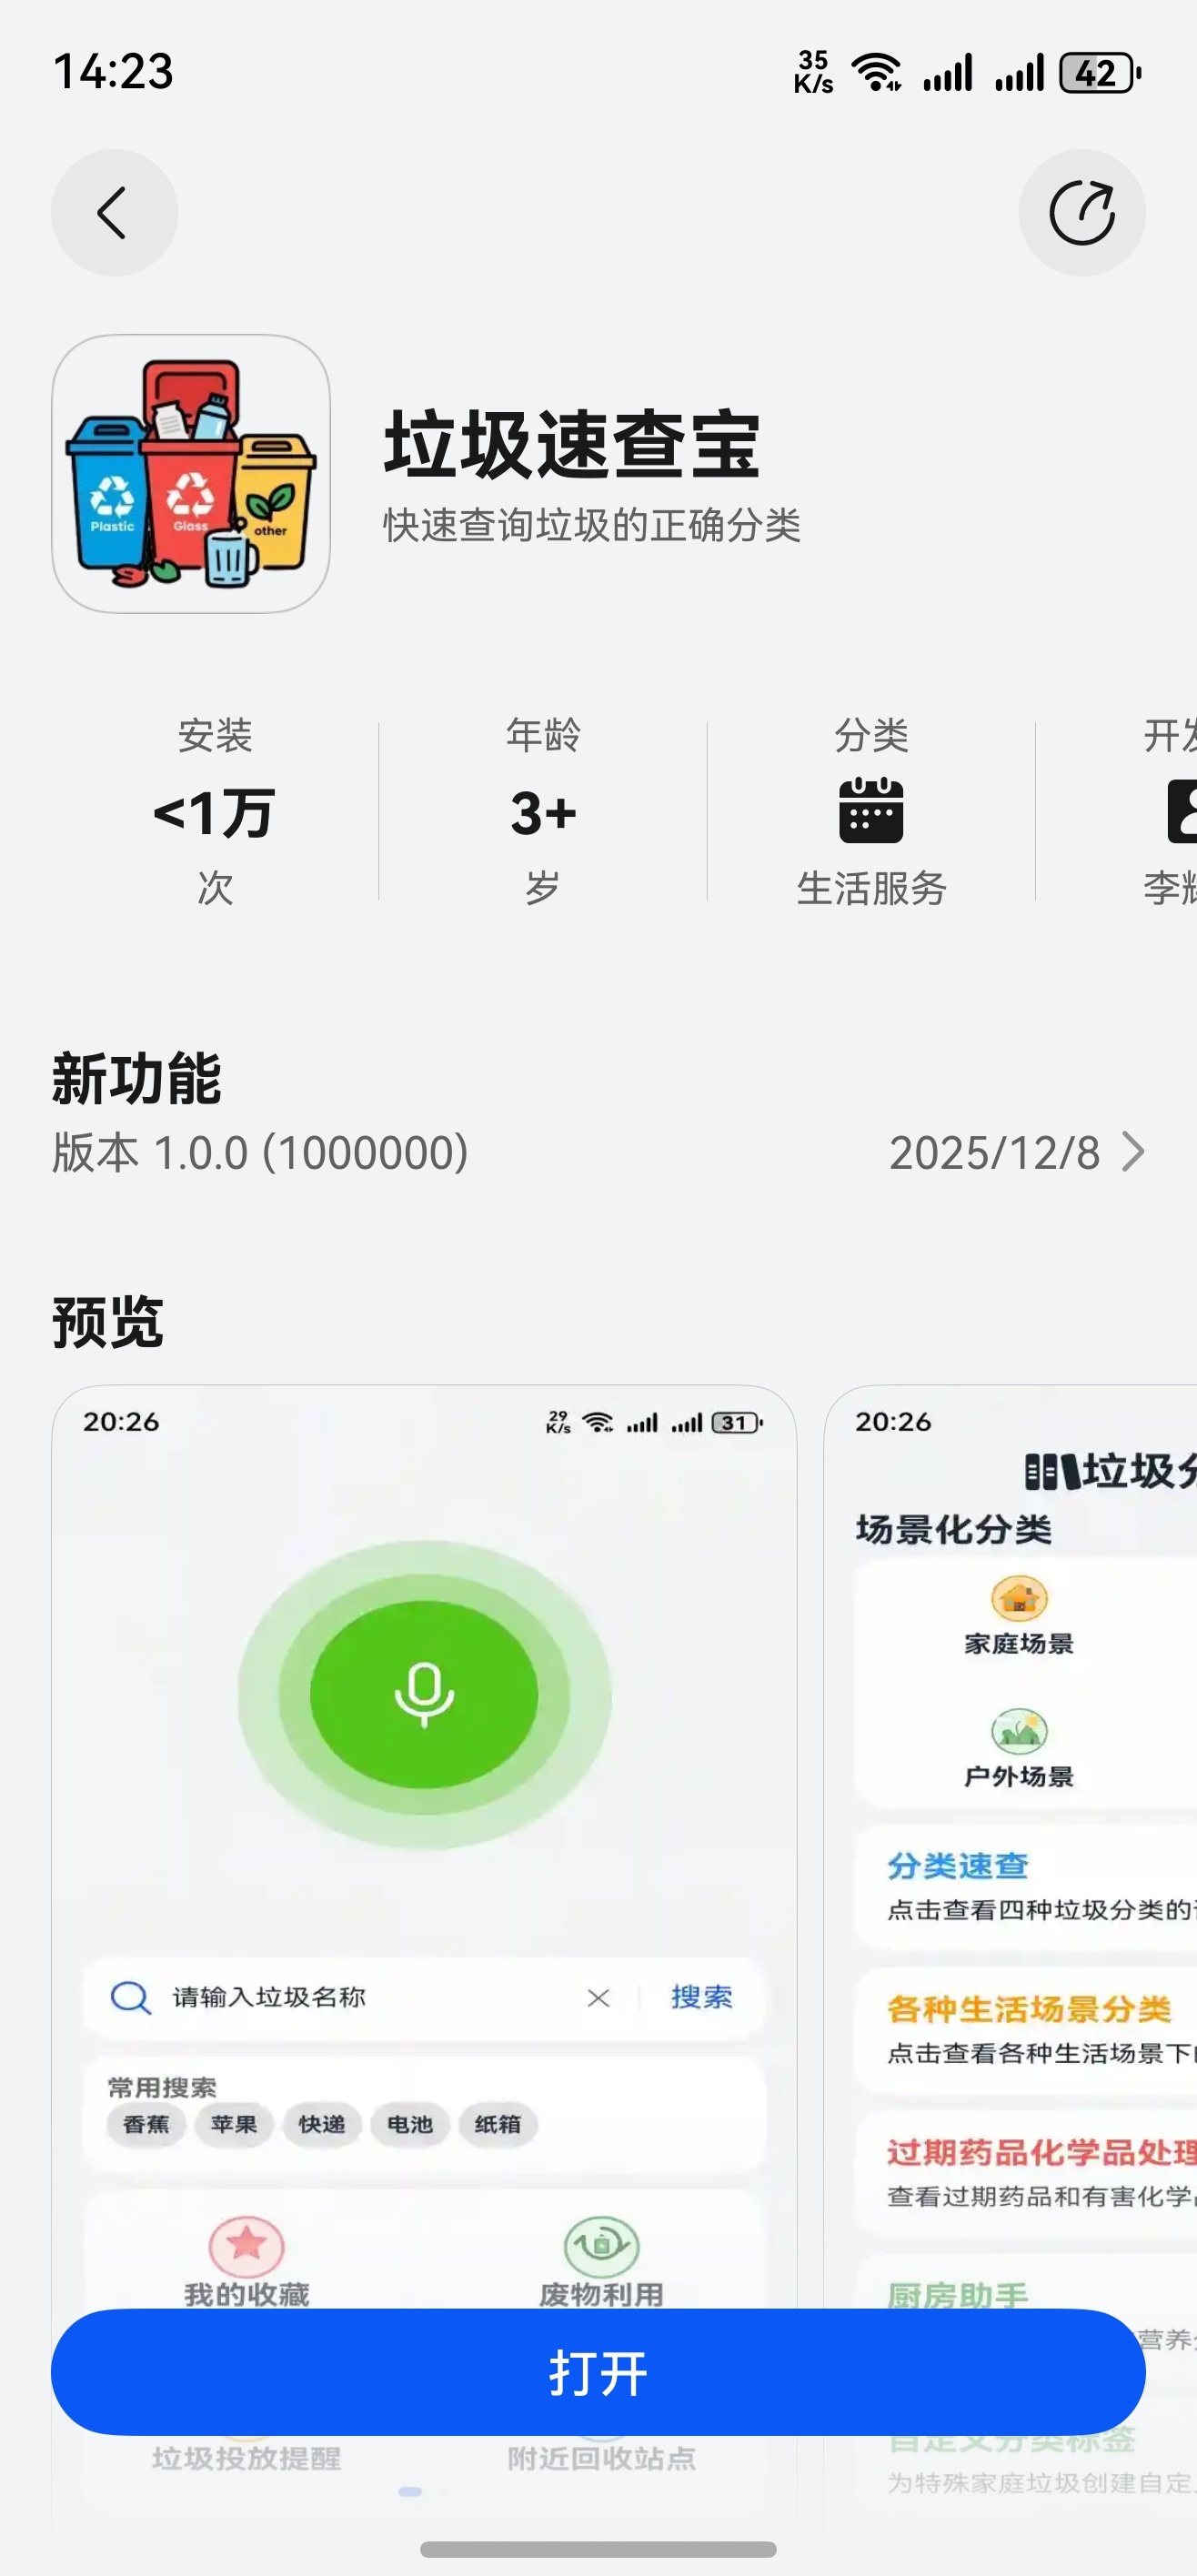The image size is (1197, 2576).
Task: Tap the 请输入垃圾名称 search field
Action: (424, 1997)
